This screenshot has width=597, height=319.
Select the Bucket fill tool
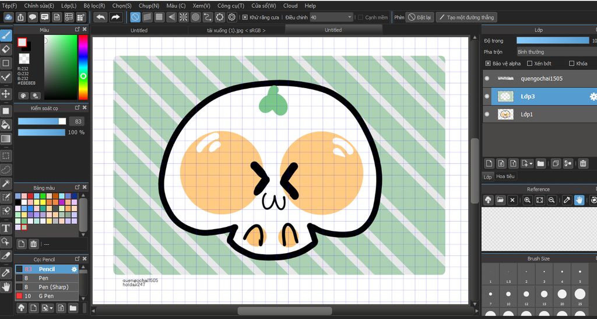[x=6, y=125]
